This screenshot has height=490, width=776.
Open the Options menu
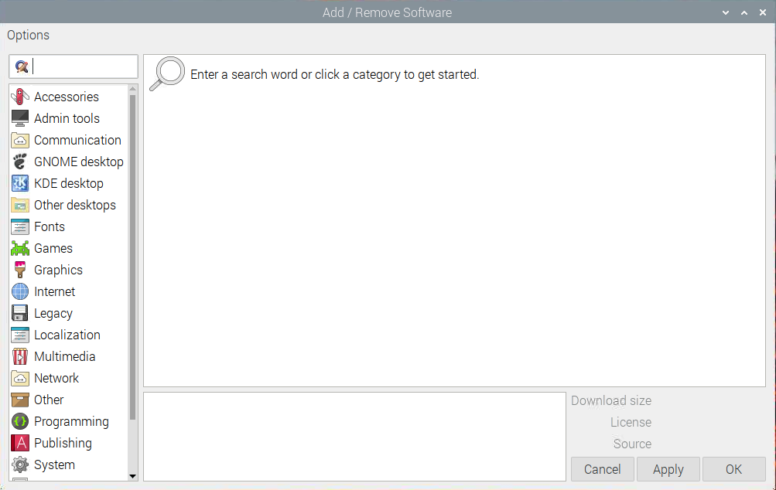click(28, 35)
